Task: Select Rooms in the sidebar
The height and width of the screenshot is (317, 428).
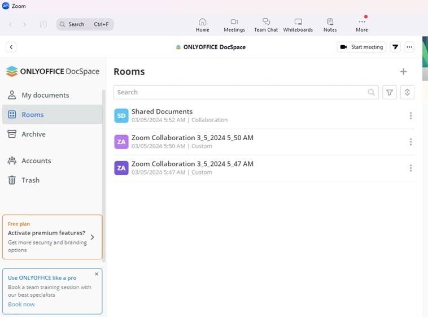Action: 52,115
